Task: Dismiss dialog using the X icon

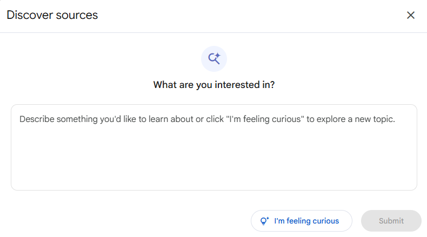Action: (x=411, y=15)
